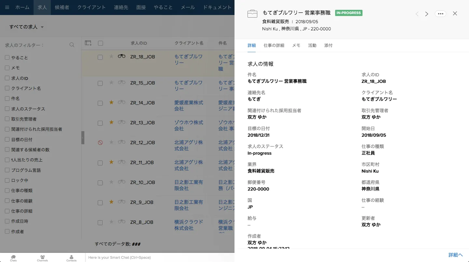Image resolution: width=469 pixels, height=262 pixels.
Task: Star the ZR_14_JOB row
Action: click(x=111, y=102)
